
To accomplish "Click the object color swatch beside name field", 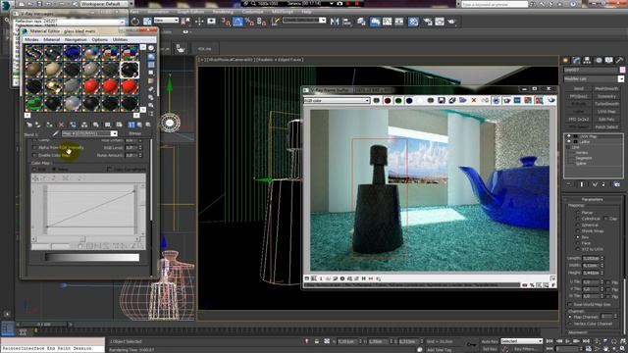I will [x=622, y=70].
